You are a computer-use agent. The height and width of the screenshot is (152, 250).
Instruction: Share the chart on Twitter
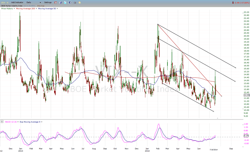(65, 3)
